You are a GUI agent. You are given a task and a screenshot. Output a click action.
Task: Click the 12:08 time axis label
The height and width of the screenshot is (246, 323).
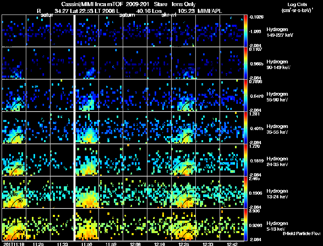pyautogui.click(x=135, y=244)
